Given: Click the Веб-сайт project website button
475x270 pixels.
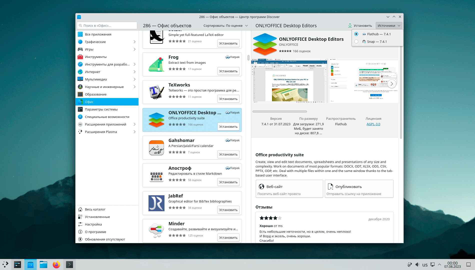Looking at the screenshot, I should [x=289, y=189].
